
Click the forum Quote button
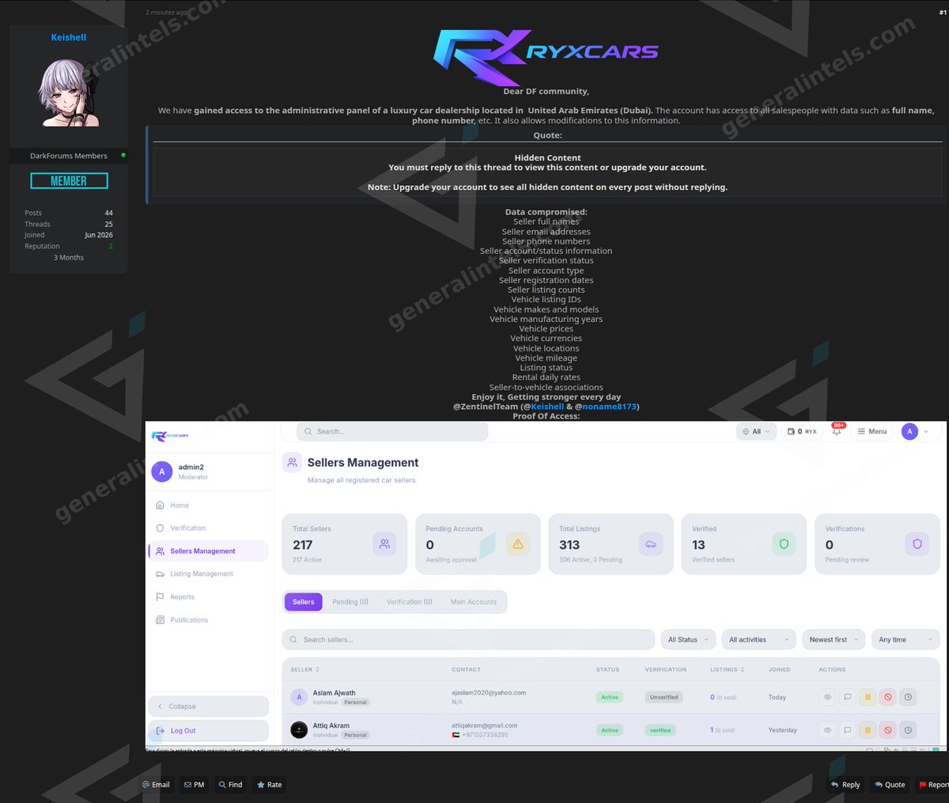890,785
